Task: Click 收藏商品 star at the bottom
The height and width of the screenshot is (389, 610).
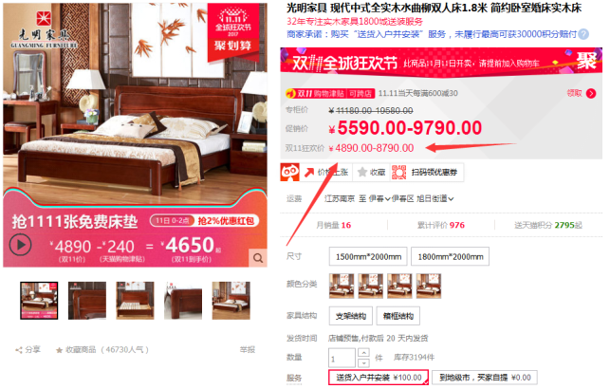Action: click(x=59, y=350)
